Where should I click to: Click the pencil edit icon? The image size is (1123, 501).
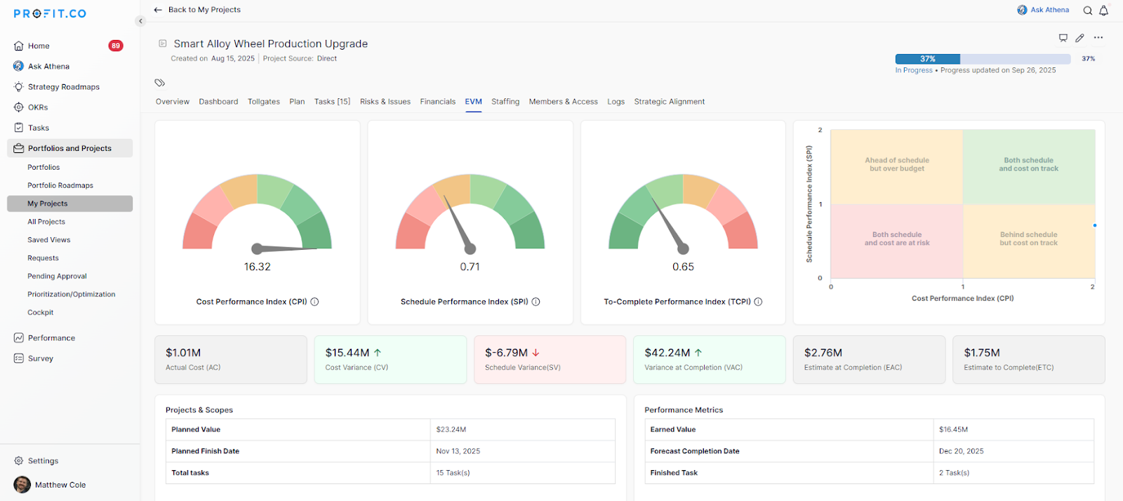[x=1079, y=38]
